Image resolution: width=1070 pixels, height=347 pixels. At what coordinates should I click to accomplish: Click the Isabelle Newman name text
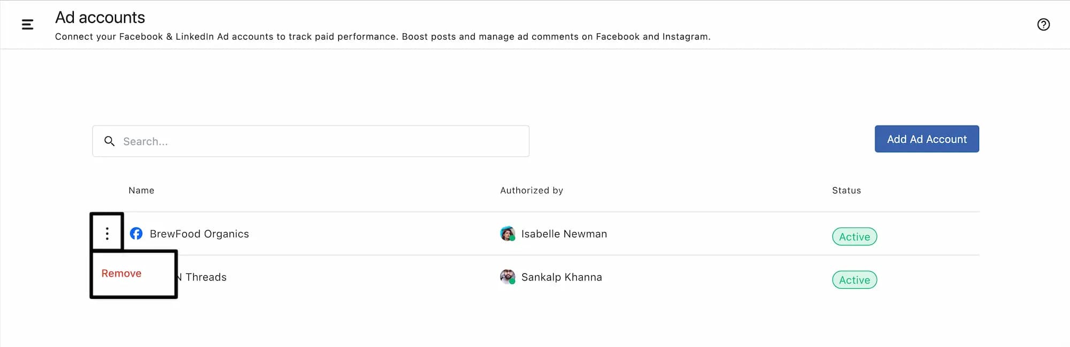pos(564,234)
